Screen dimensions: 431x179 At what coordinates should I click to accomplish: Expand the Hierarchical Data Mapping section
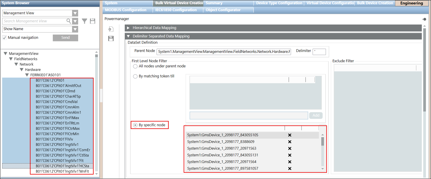tap(129, 28)
